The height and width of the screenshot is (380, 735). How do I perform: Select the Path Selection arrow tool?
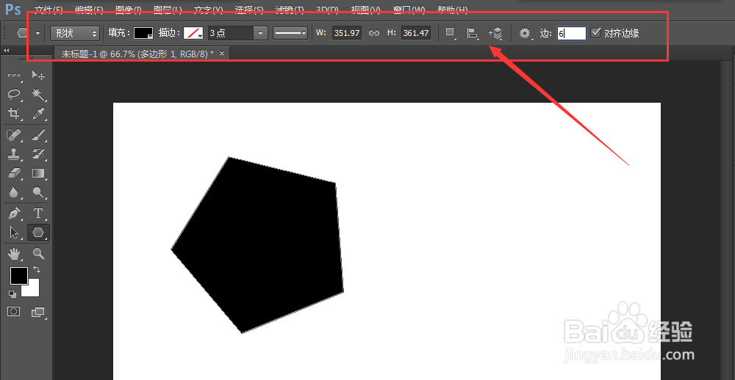point(14,233)
